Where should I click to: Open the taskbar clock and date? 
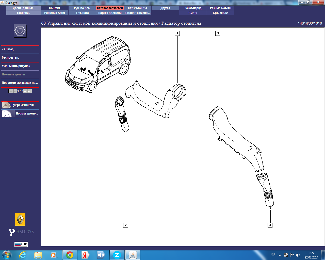pos(311,255)
